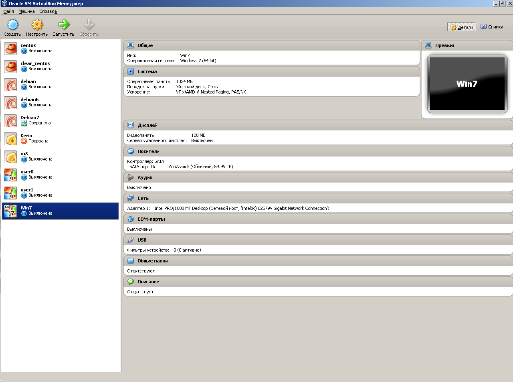Click the Win7 64-bit VM icon
The width and height of the screenshot is (513, 382).
10,211
